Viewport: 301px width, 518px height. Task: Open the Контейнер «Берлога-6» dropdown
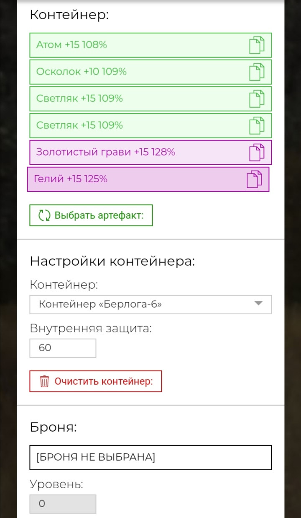(150, 305)
